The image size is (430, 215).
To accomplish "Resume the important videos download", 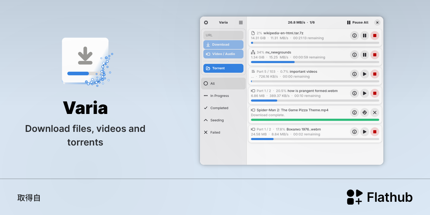I will (x=364, y=74).
